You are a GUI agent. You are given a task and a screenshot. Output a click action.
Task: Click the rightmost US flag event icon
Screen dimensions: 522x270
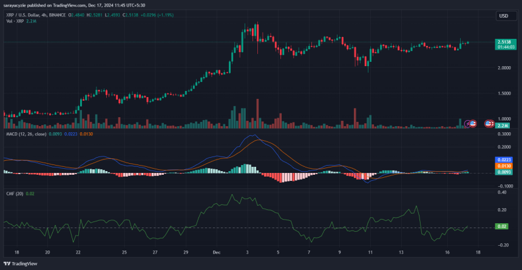[490, 124]
